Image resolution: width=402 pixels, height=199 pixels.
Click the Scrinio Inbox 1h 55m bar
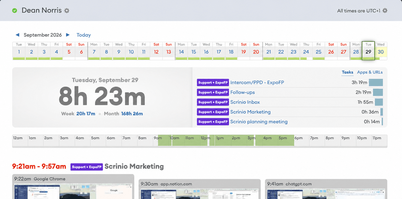(379, 102)
